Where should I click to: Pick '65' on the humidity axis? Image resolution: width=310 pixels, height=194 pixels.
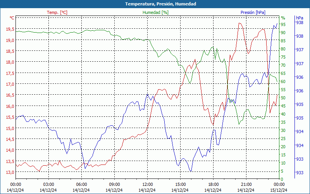[x=283, y=73]
